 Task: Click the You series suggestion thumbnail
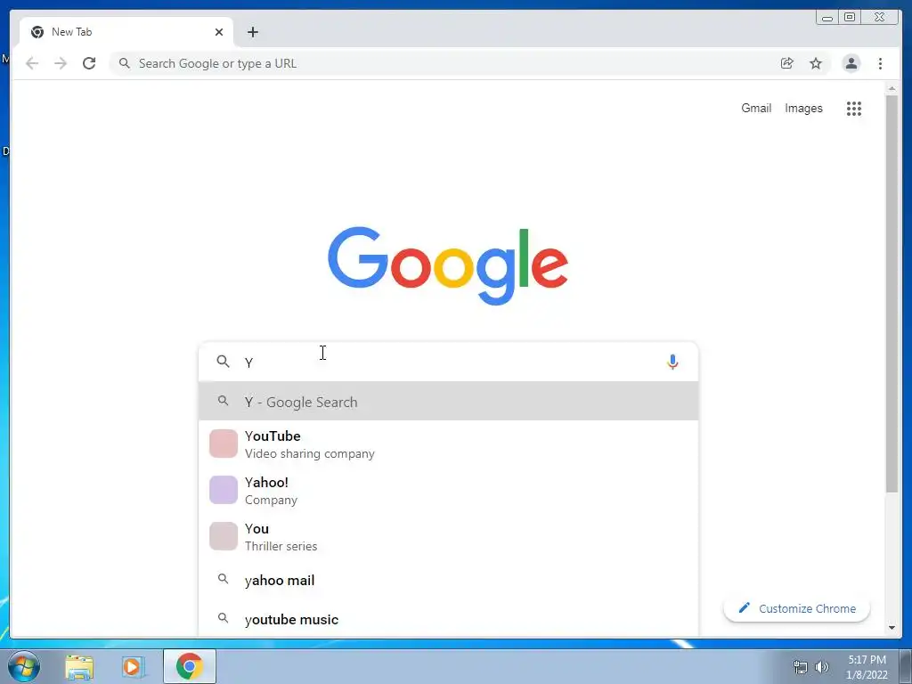[x=224, y=536]
